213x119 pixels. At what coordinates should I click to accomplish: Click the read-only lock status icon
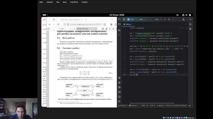click(190, 105)
